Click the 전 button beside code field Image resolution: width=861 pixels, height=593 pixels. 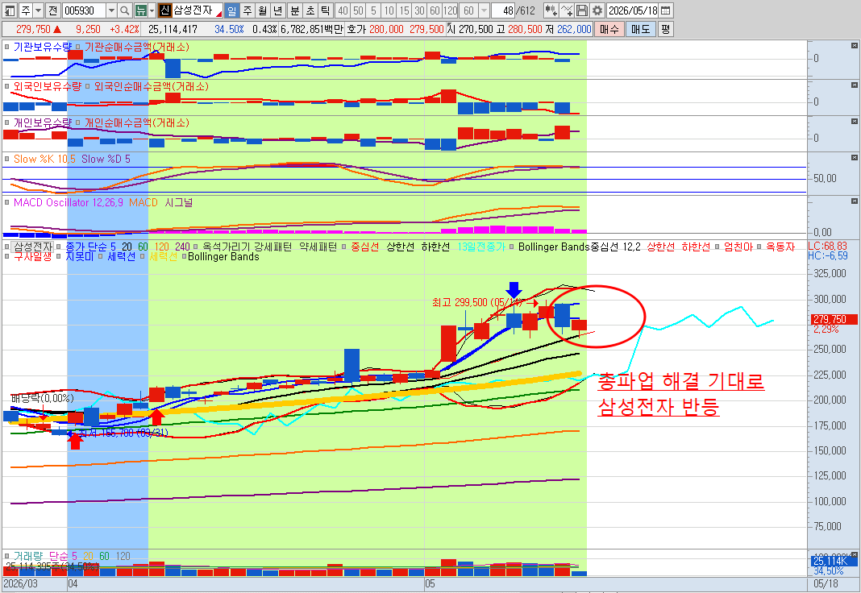click(x=52, y=10)
